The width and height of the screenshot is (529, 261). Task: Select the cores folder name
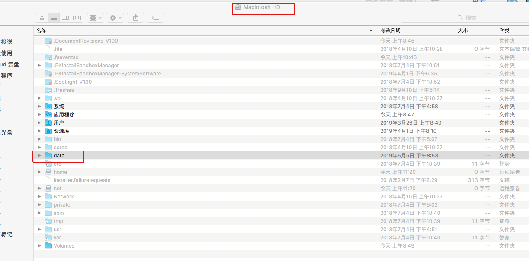(60, 148)
